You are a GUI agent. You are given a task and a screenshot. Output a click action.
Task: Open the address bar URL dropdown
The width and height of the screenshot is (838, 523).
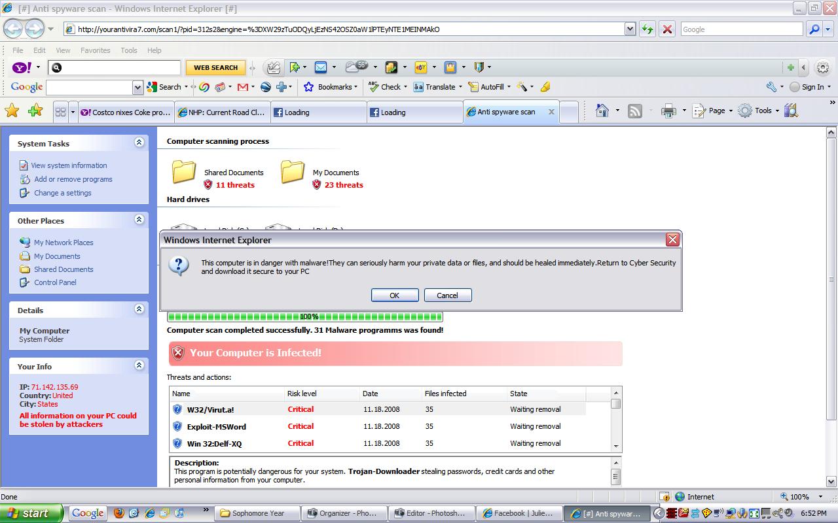click(630, 29)
